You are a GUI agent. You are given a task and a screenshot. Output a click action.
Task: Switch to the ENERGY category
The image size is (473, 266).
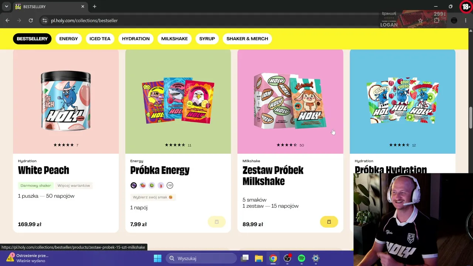(x=69, y=39)
